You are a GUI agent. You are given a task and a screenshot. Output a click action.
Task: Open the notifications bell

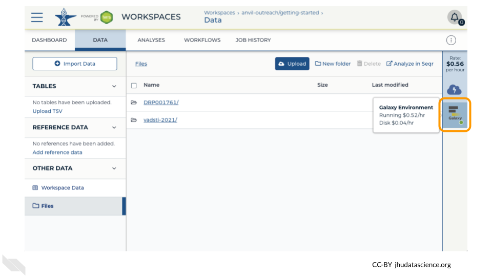[x=455, y=17]
